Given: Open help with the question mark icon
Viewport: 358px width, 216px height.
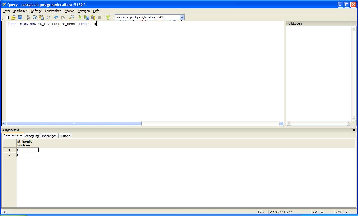Looking at the screenshot, I should coord(108,17).
